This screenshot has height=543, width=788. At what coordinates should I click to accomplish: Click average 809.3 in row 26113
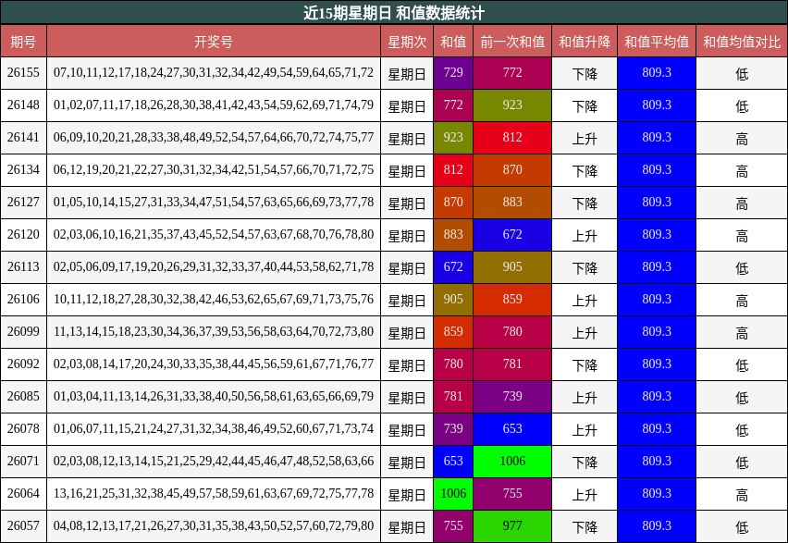click(x=657, y=267)
